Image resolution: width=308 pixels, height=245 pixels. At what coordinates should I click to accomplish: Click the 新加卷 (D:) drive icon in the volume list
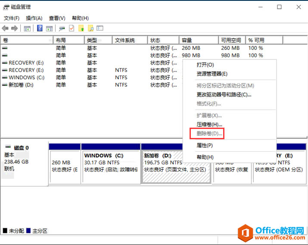coord(5,85)
